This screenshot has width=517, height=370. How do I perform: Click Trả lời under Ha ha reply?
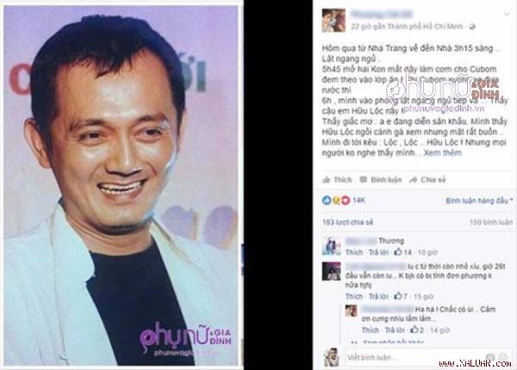tap(395, 330)
